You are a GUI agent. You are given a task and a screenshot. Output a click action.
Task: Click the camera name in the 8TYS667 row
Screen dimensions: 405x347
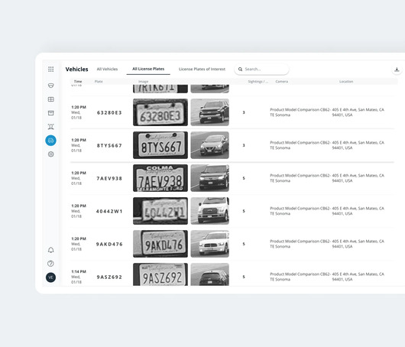point(300,145)
